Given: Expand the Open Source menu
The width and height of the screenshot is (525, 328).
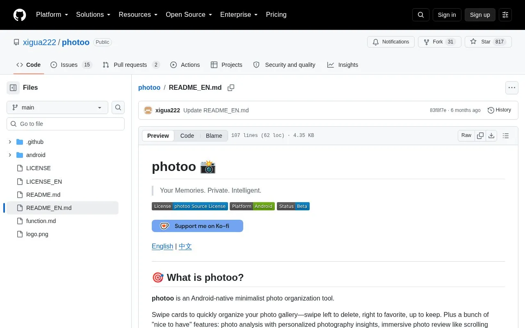Looking at the screenshot, I should tap(189, 15).
